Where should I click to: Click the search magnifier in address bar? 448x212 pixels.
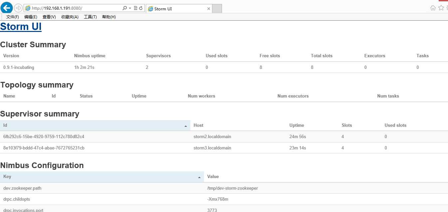pyautogui.click(x=124, y=8)
